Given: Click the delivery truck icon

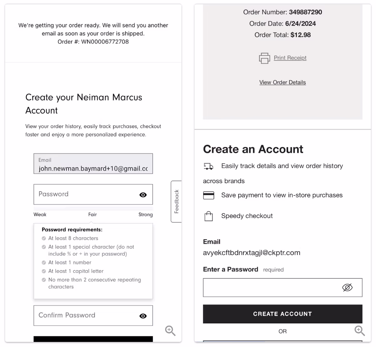Looking at the screenshot, I should pos(208,166).
